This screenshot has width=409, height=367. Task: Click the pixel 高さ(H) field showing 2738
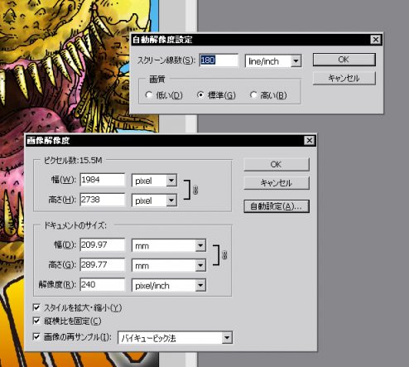point(103,200)
